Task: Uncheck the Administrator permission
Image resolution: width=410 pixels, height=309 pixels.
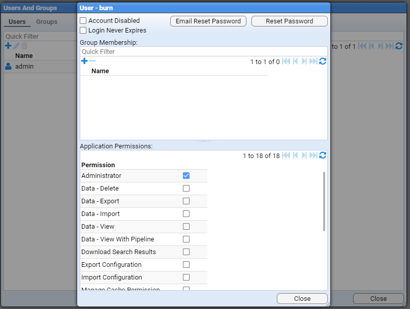Action: tap(186, 176)
